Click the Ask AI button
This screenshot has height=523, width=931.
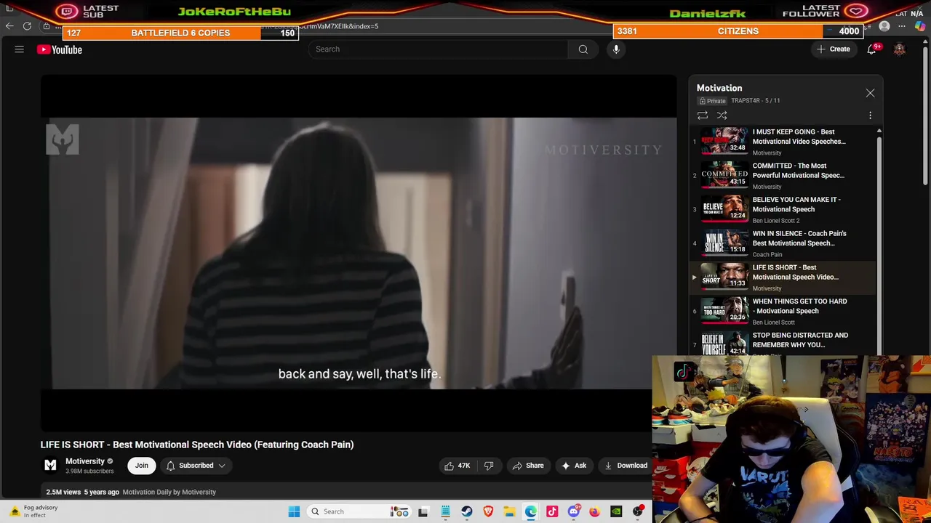click(573, 466)
